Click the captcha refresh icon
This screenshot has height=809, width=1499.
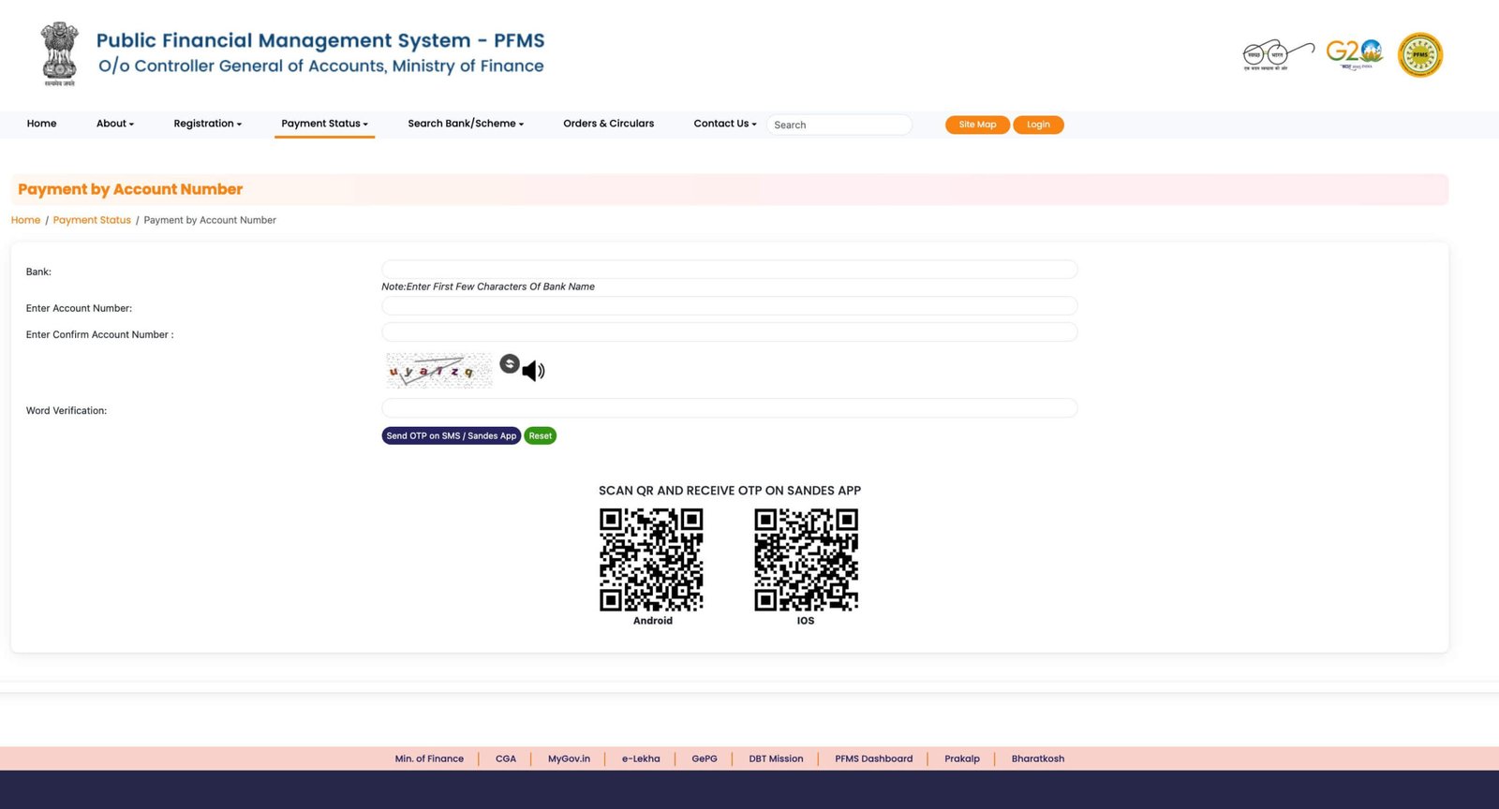(x=510, y=363)
